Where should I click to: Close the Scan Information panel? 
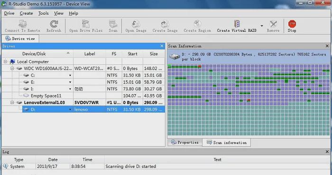[327, 46]
